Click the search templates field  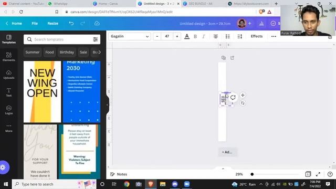click(62, 39)
